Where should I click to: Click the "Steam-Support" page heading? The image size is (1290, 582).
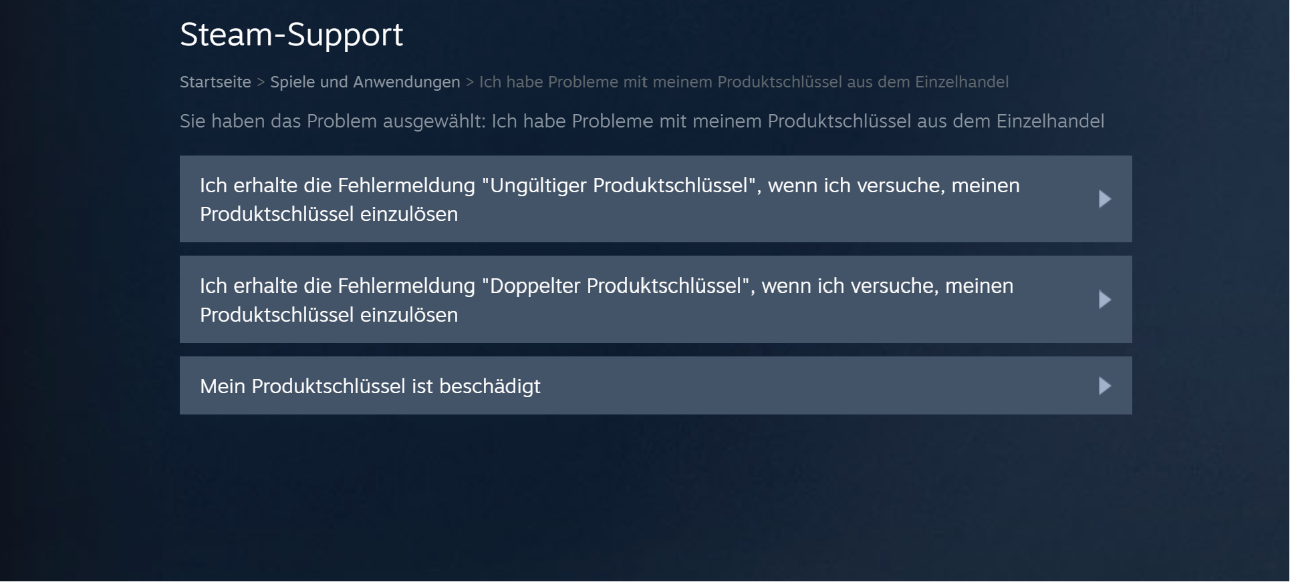tap(291, 34)
